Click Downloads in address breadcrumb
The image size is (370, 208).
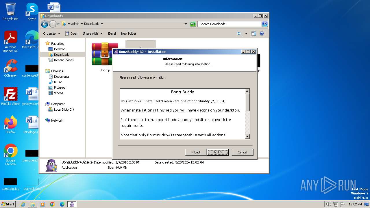pos(92,24)
